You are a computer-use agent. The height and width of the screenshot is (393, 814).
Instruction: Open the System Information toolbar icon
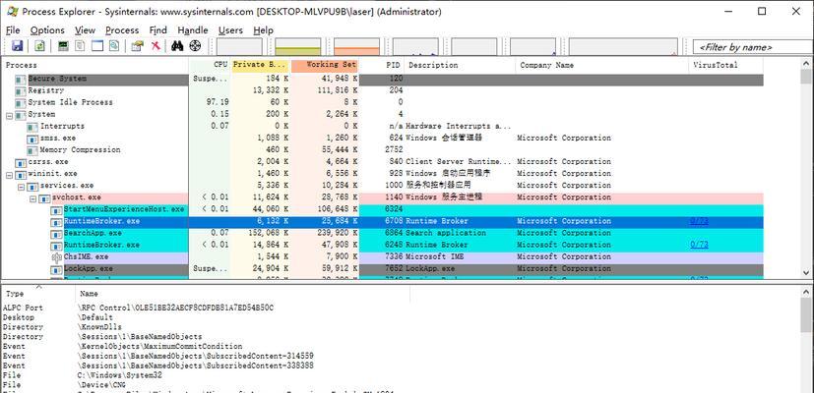63,46
